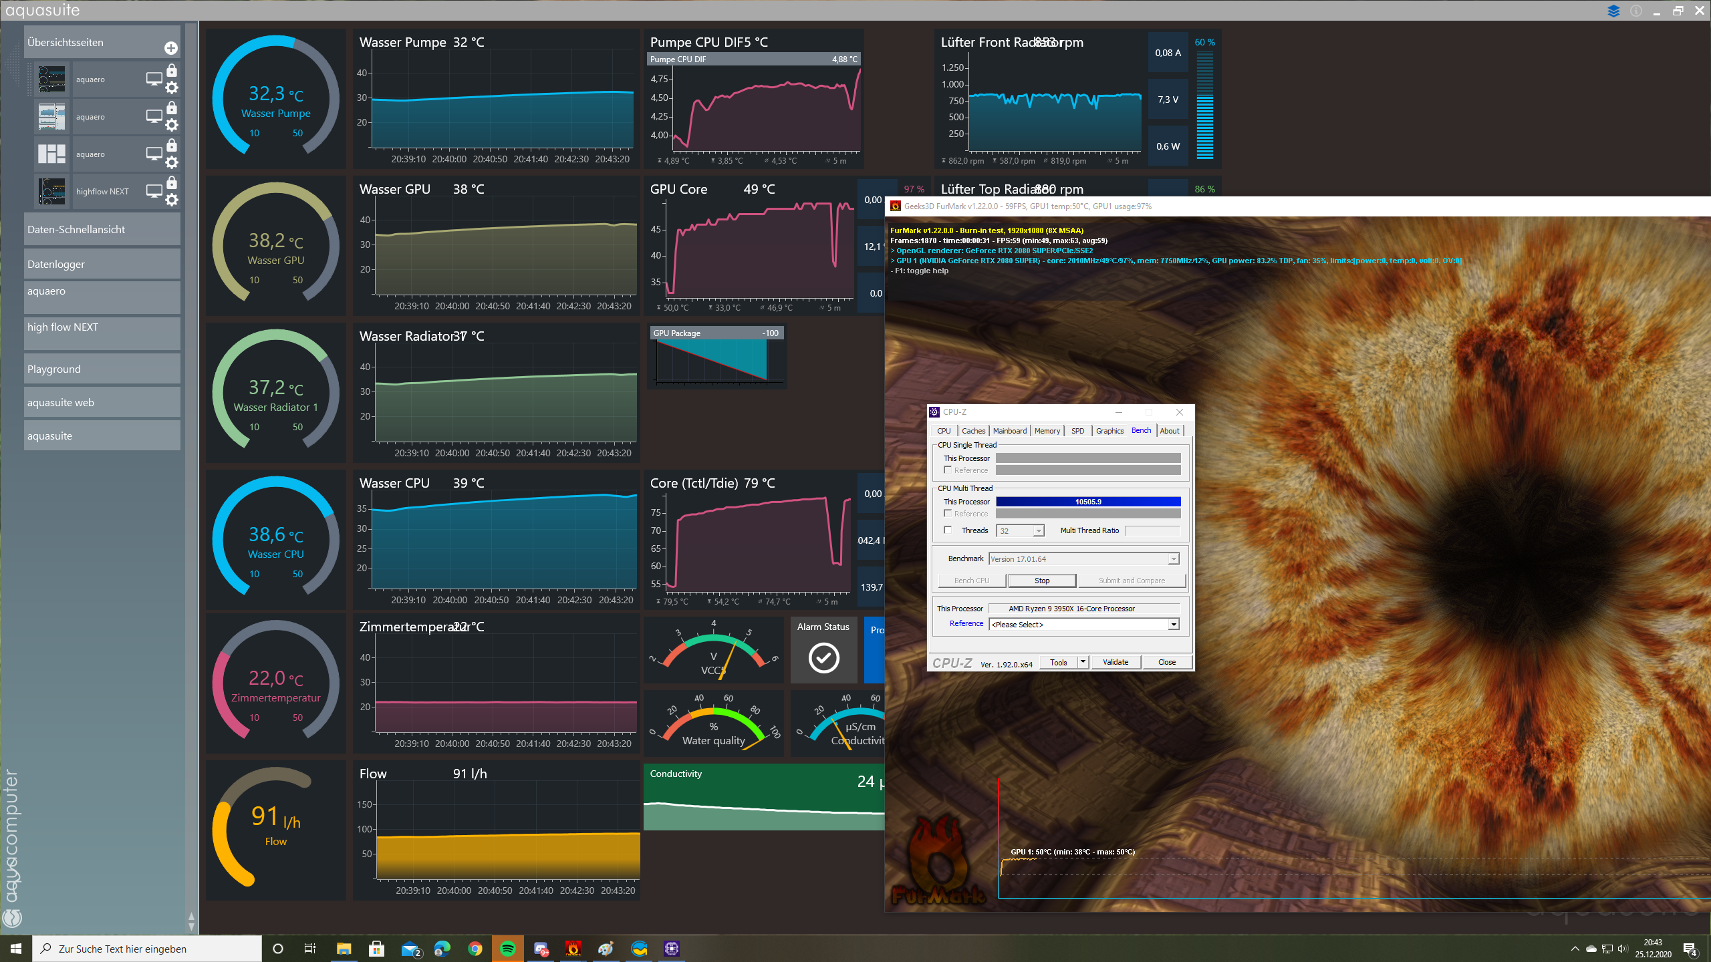
Task: Open the Reference Please Select dropdown
Action: tap(1173, 625)
